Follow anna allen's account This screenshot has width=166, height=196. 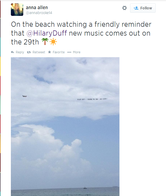[x=143, y=8]
